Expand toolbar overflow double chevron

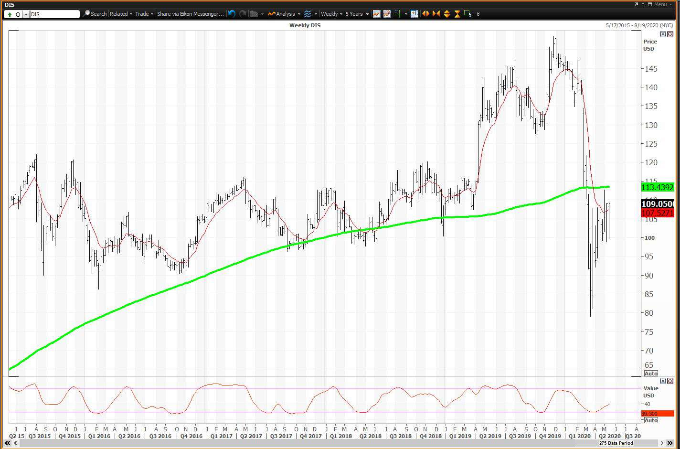[478, 14]
